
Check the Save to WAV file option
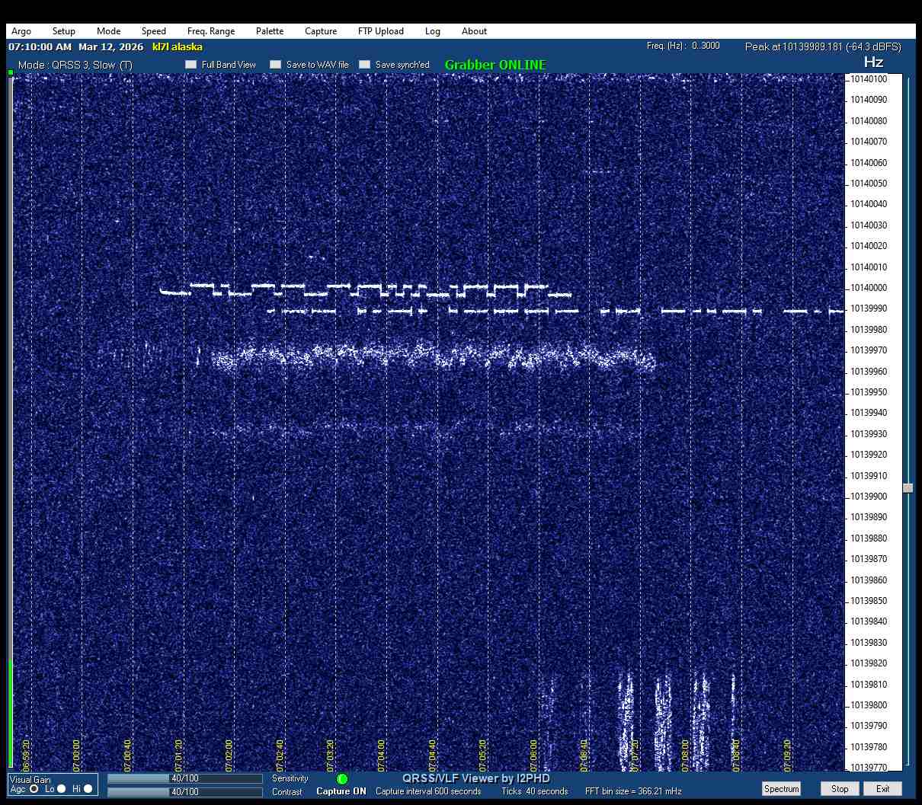(276, 65)
